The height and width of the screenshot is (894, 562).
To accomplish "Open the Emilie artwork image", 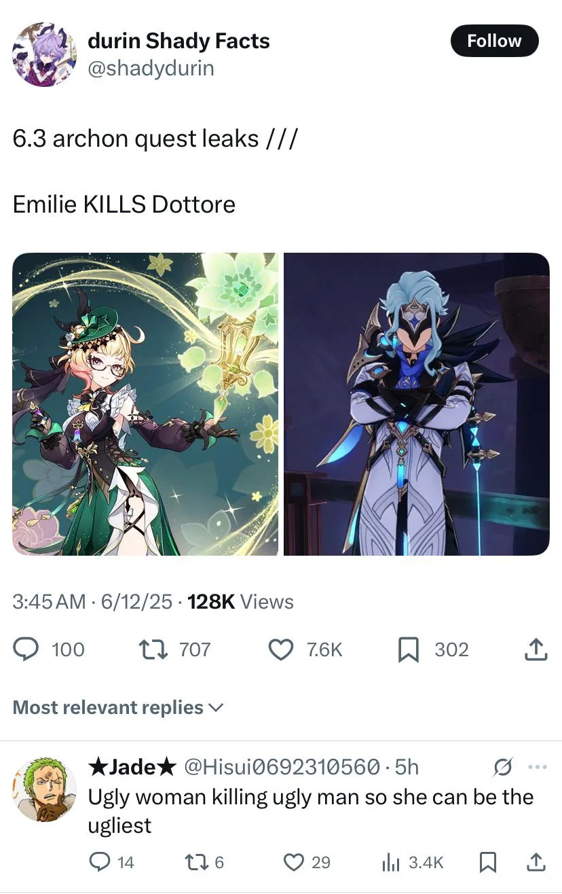I will pos(145,404).
